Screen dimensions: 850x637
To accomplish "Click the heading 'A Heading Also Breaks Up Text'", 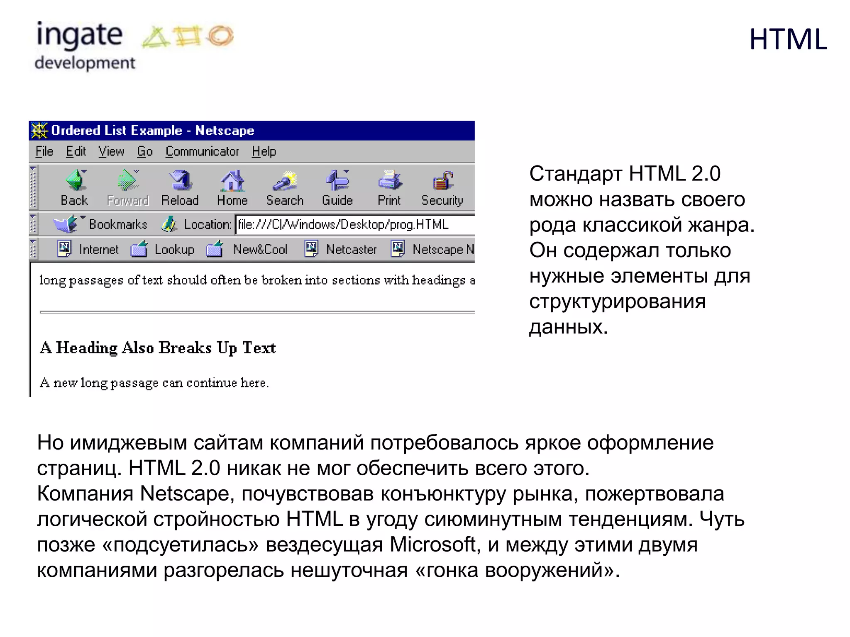I will point(158,348).
